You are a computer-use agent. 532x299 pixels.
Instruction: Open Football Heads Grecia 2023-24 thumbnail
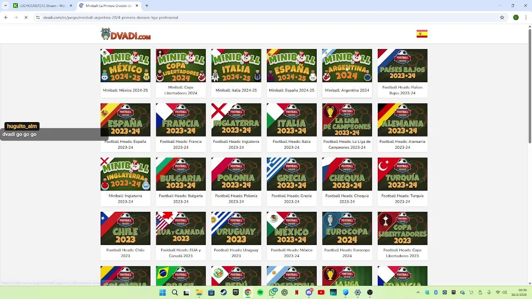(x=292, y=174)
